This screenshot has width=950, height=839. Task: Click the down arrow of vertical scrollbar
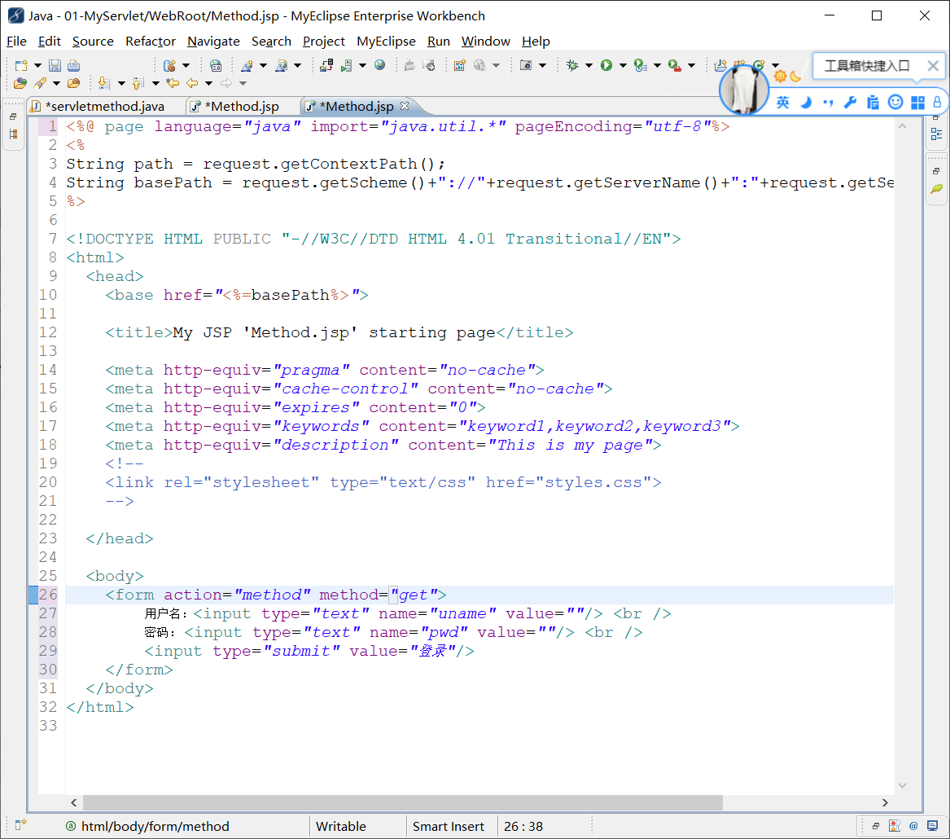(x=901, y=785)
